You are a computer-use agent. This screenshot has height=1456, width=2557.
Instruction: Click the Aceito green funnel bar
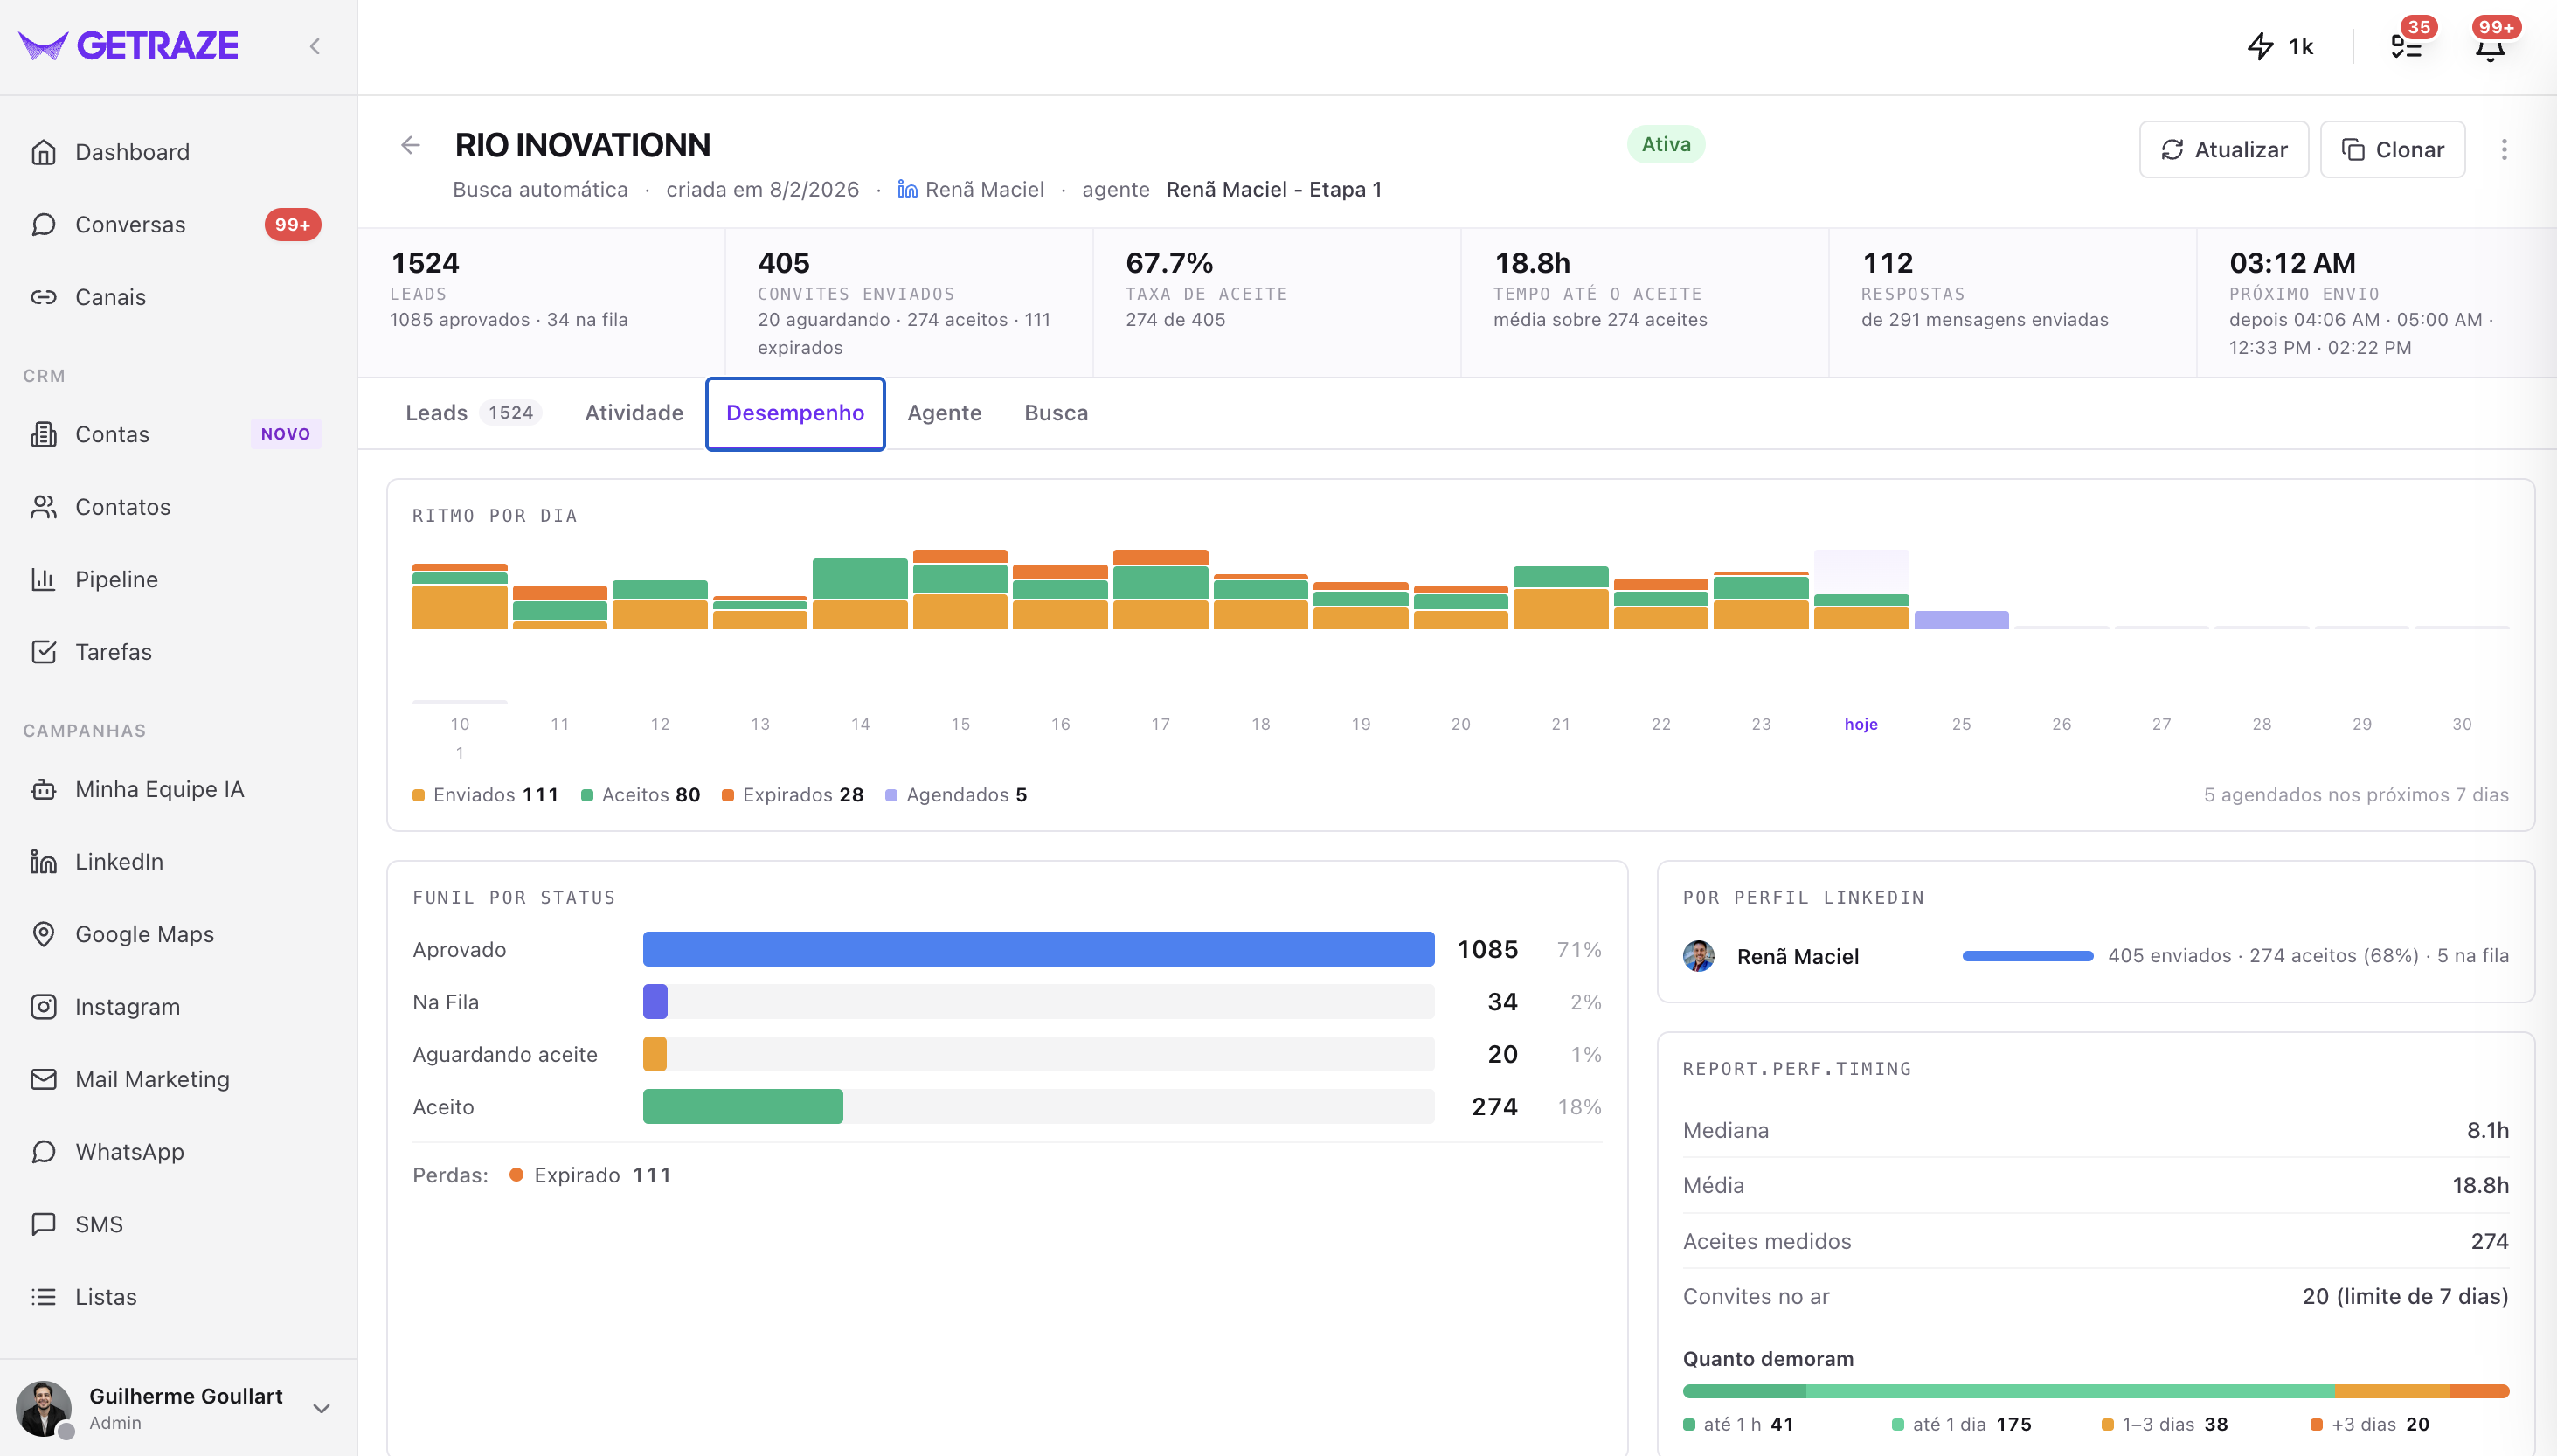pyautogui.click(x=743, y=1107)
